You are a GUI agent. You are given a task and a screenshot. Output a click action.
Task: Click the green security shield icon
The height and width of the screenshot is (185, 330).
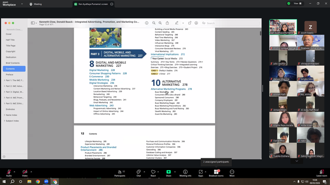(289, 4)
